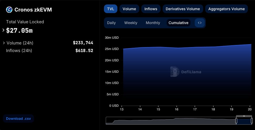Click the Inflows (24h) label
Screen dimensions: 255x130
pyautogui.click(x=19, y=50)
